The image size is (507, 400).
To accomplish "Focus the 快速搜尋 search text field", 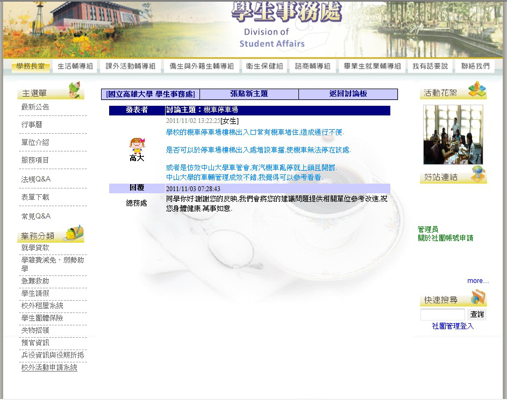I will pyautogui.click(x=442, y=315).
